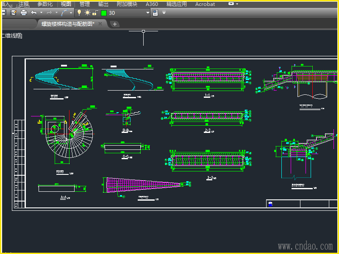Viewport: 339px width, 254px height.
Task: Toggle layer 30 on/off lightbulb
Action: [79, 13]
